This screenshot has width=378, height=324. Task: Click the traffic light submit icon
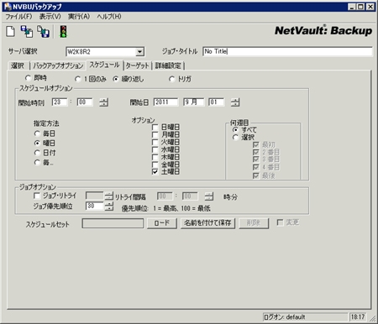pos(64,31)
